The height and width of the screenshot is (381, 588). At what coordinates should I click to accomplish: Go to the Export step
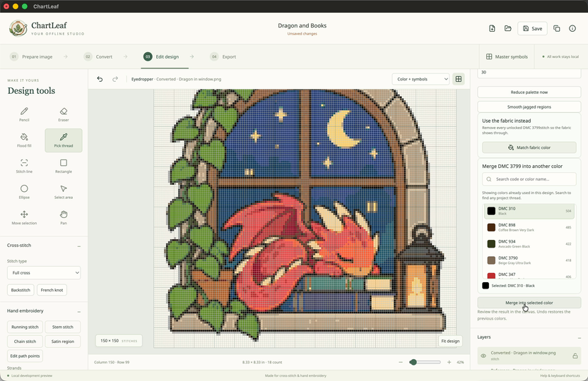[x=223, y=56]
